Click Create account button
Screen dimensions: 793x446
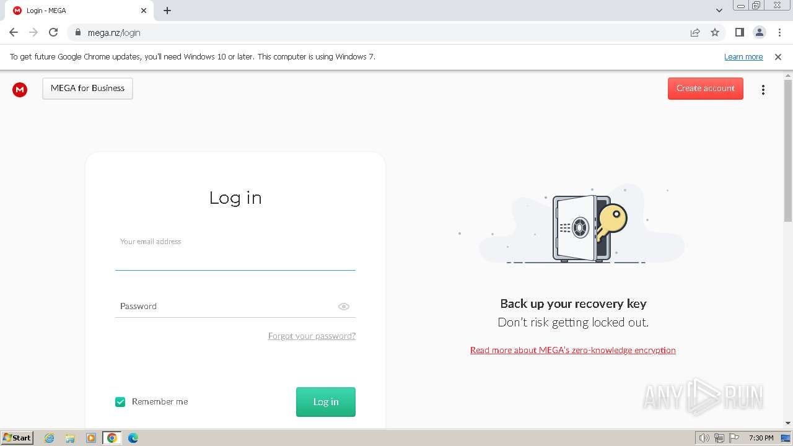coord(706,89)
